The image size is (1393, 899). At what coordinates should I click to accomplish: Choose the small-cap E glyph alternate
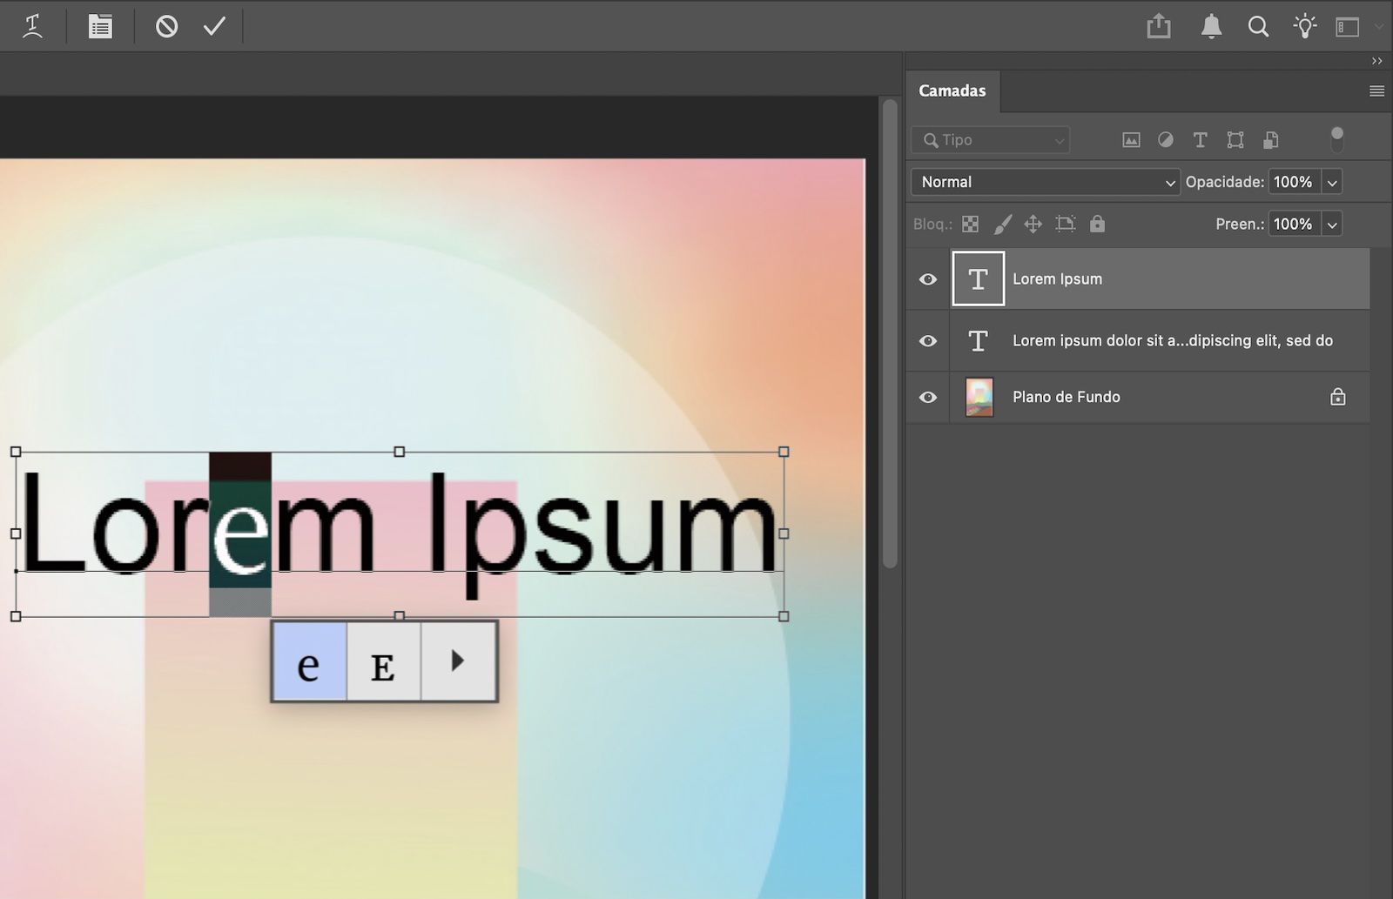point(383,662)
